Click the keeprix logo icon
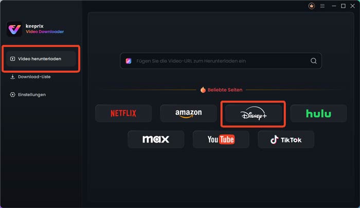 coord(14,29)
